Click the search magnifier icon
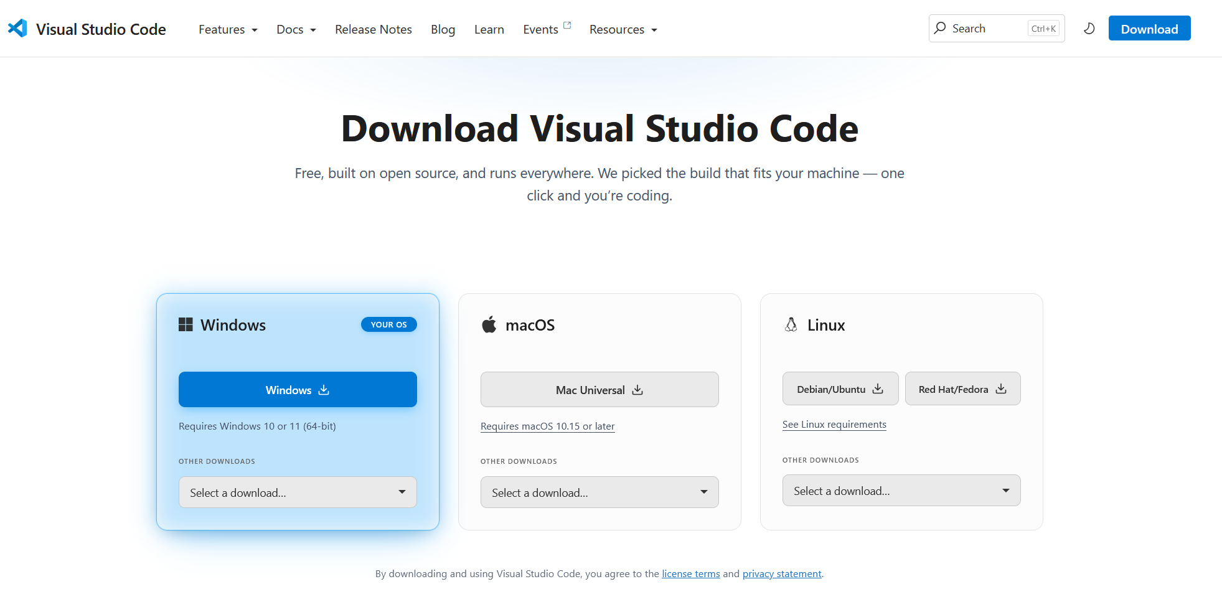1222x612 pixels. [x=940, y=28]
